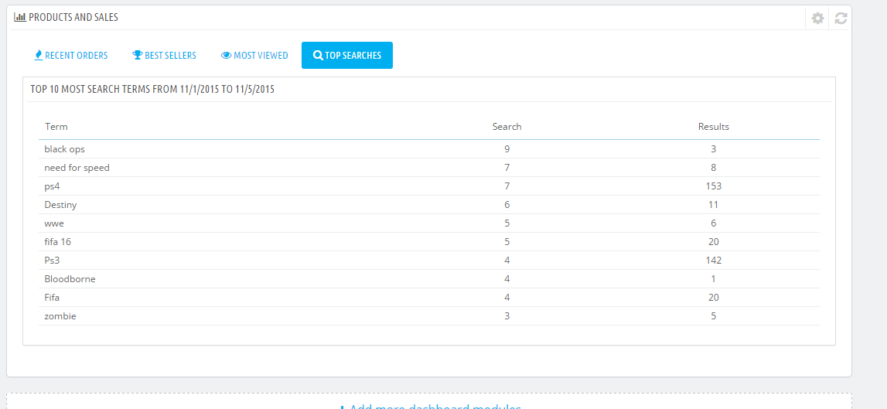Click the Term column header
Image resolution: width=887 pixels, height=409 pixels.
pos(56,127)
